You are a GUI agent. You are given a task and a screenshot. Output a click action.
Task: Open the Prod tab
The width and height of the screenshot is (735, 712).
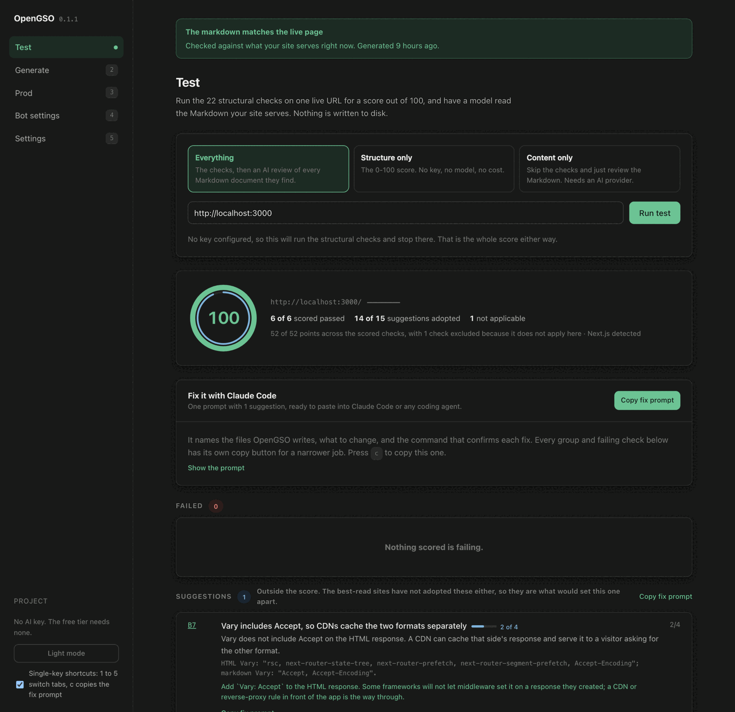point(66,93)
